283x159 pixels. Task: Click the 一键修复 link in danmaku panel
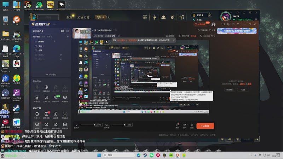click(242, 84)
